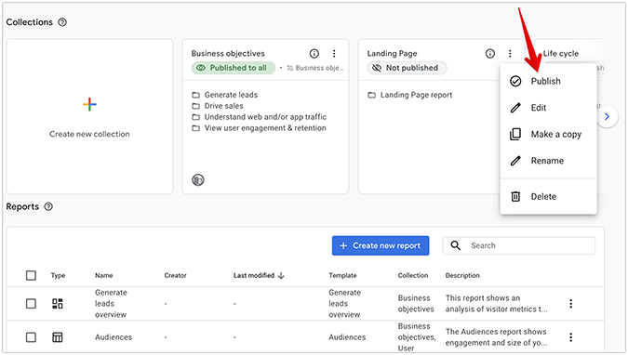Image resolution: width=628 pixels, height=355 pixels.
Task: Select Publish in the context menu
Action: tap(548, 81)
